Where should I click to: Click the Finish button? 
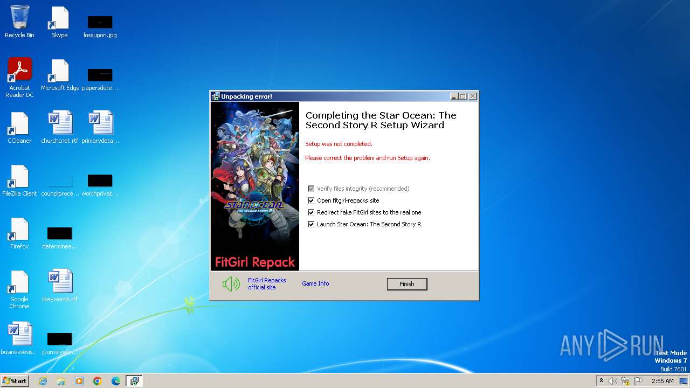point(407,284)
